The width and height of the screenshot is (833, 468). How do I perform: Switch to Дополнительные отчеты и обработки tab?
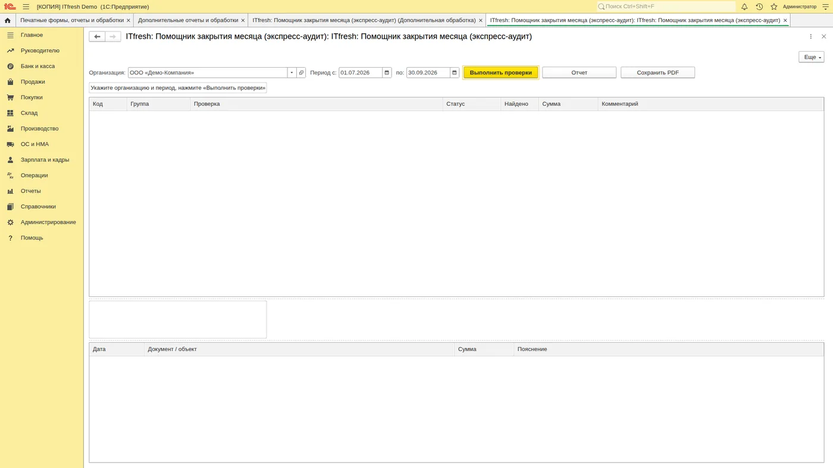188,20
